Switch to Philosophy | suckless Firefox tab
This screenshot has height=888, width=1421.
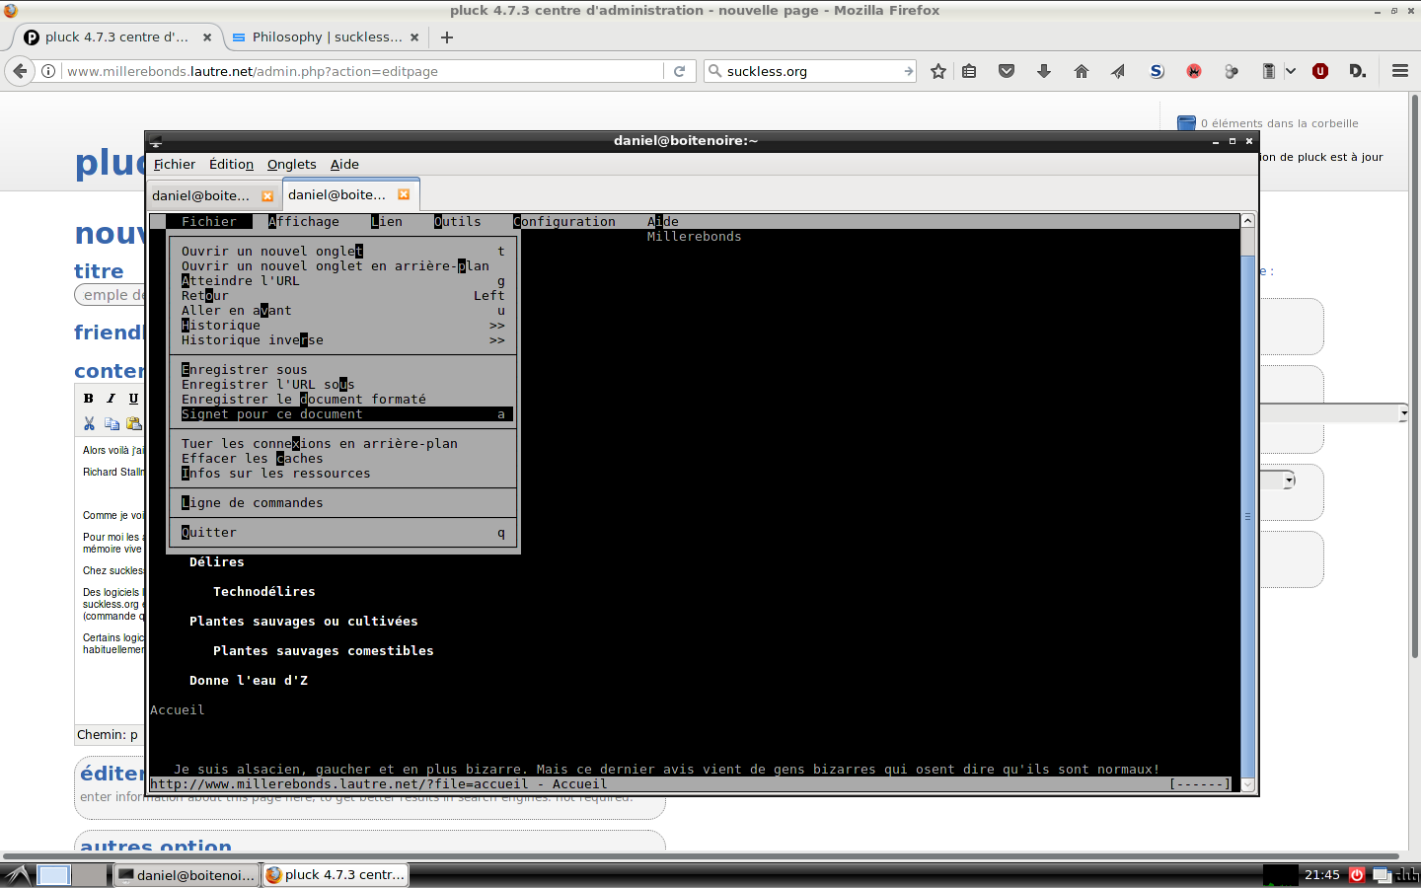click(326, 37)
